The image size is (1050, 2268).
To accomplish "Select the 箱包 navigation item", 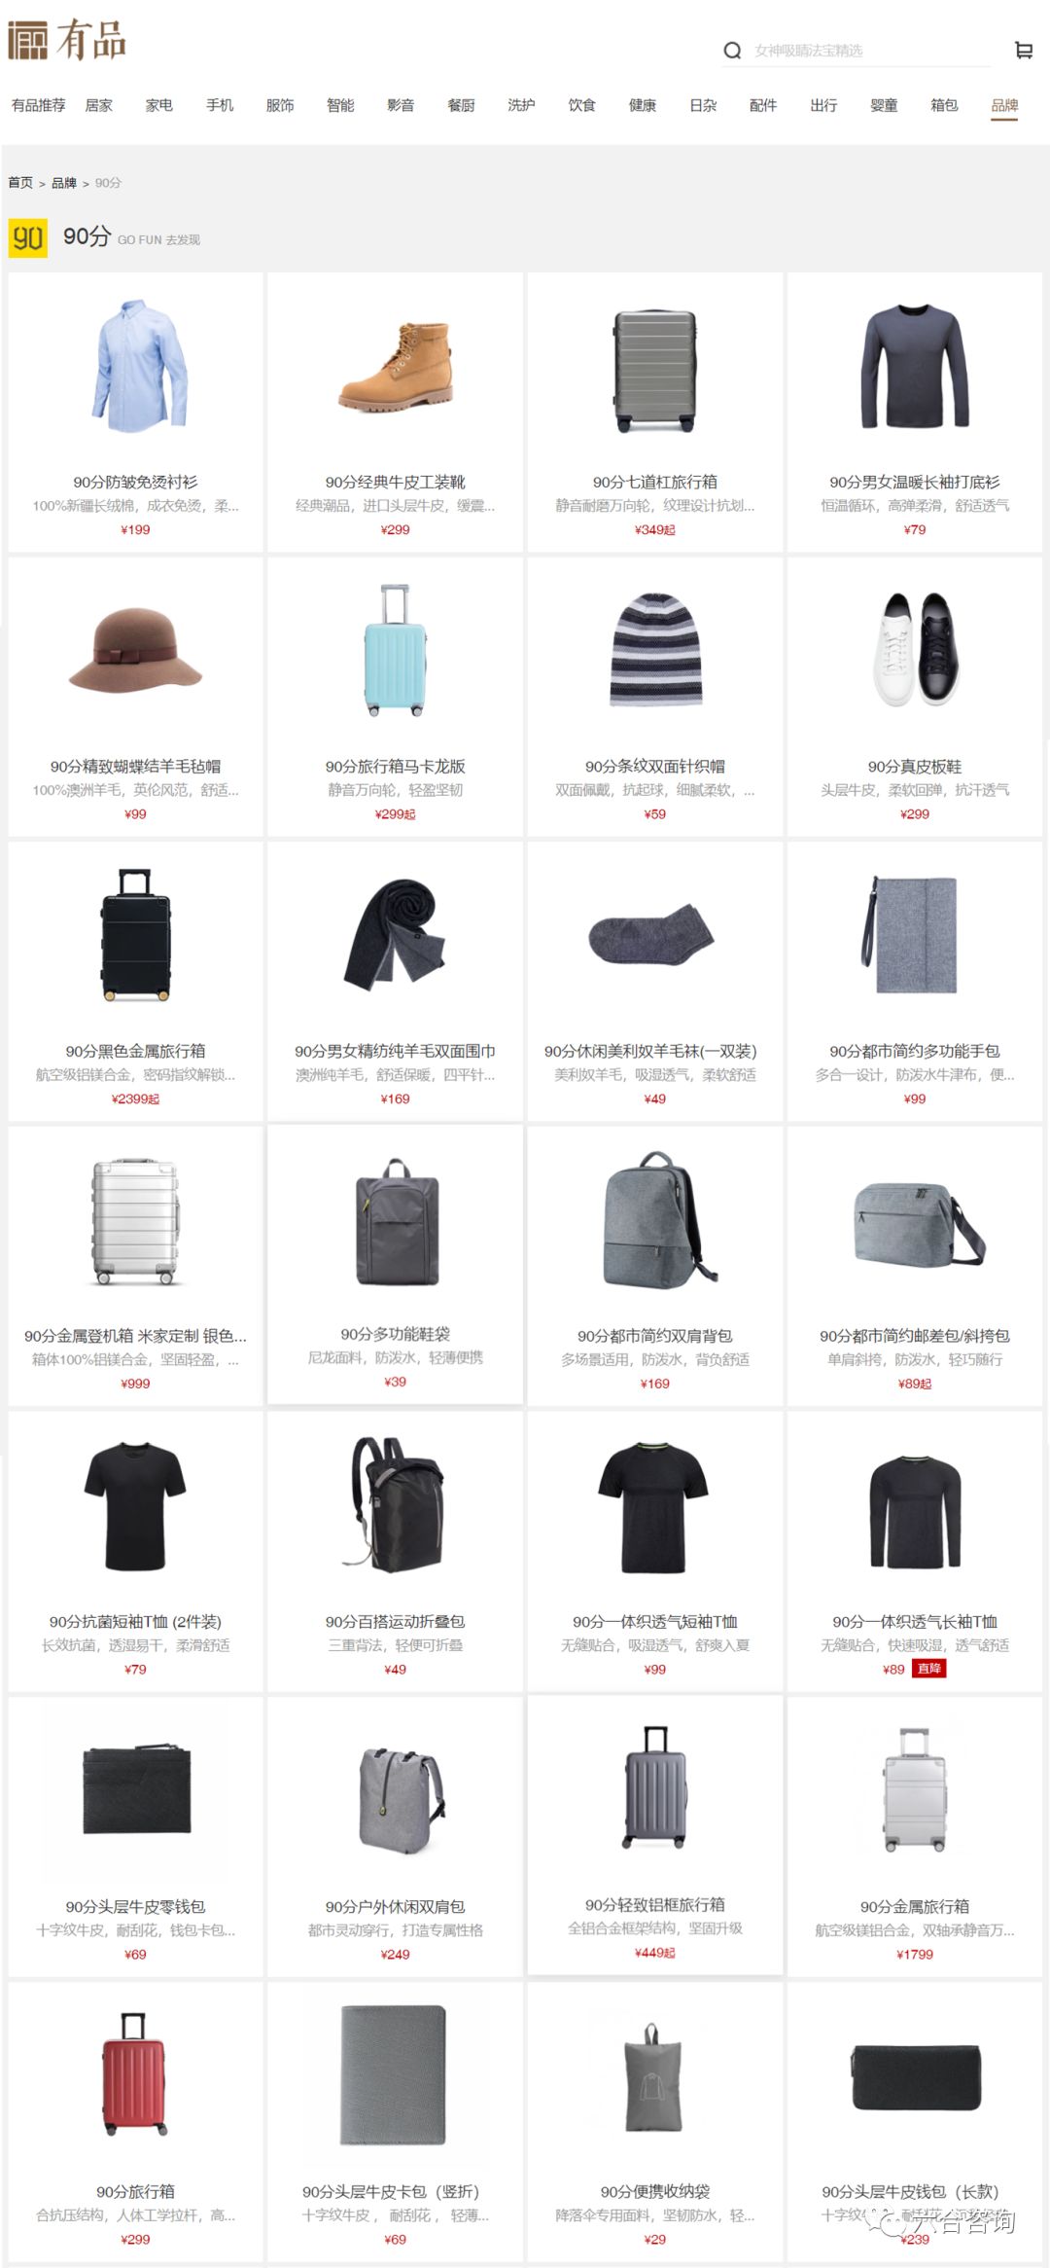I will pyautogui.click(x=944, y=105).
